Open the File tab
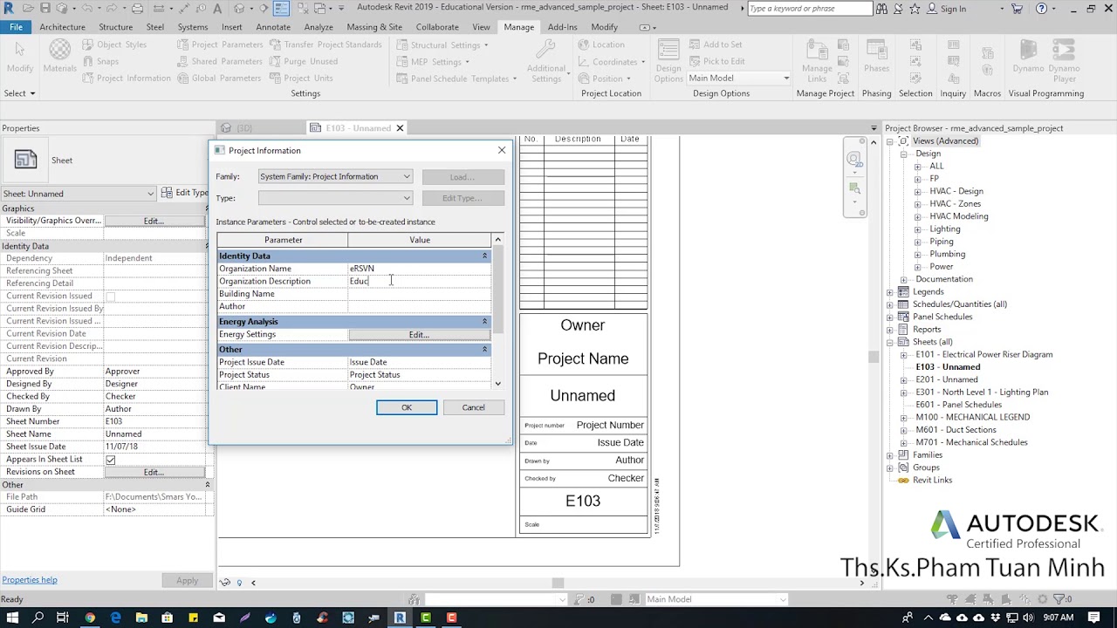This screenshot has width=1117, height=628. [x=16, y=27]
